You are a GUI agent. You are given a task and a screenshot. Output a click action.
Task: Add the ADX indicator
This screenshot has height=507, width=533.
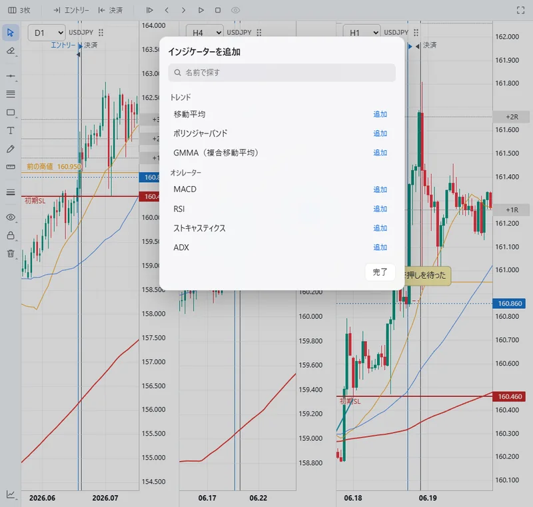380,247
